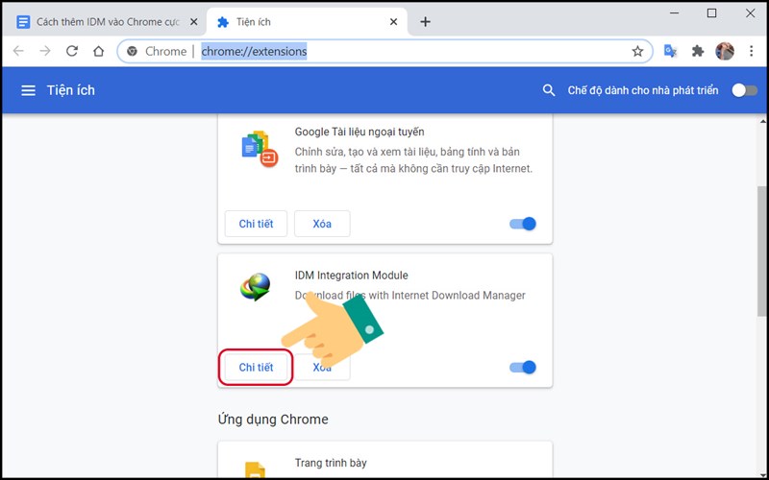769x480 pixels.
Task: Toggle Chế độ dành cho nhà phát triển
Action: coord(744,90)
